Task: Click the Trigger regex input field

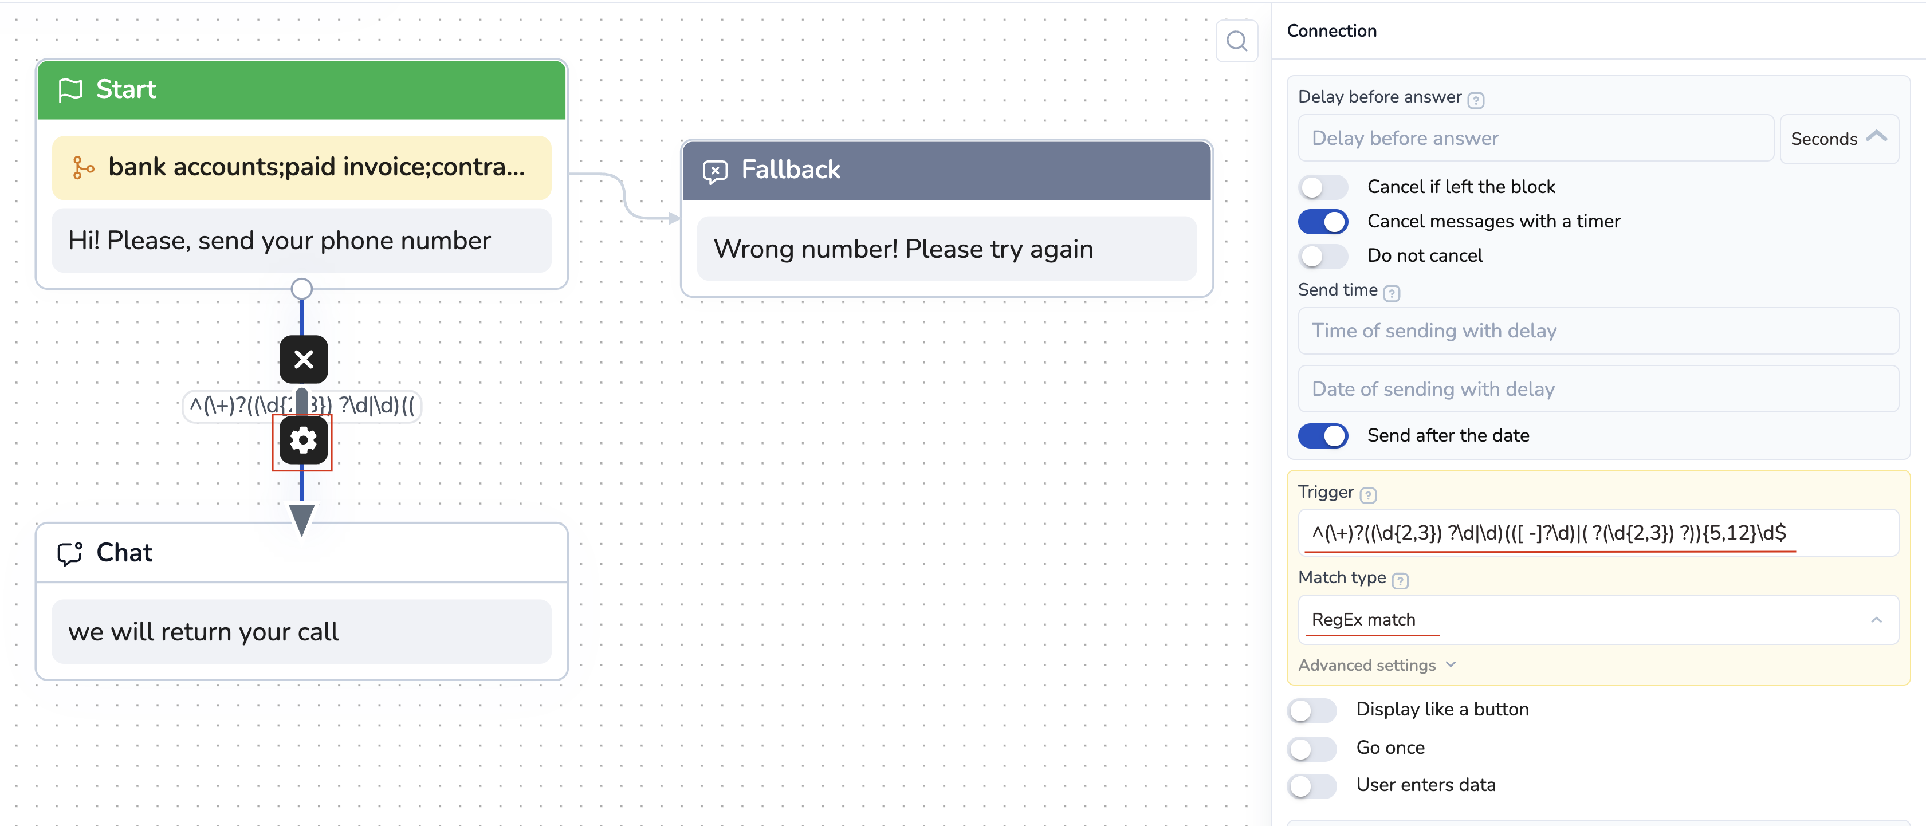Action: click(x=1598, y=533)
